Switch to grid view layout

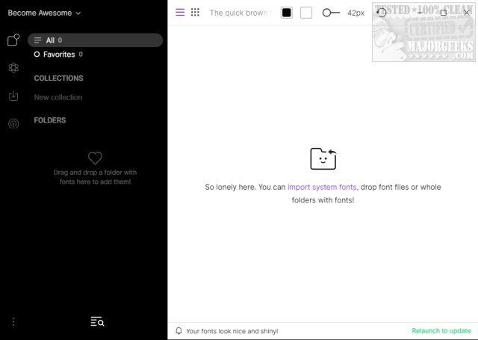[195, 13]
